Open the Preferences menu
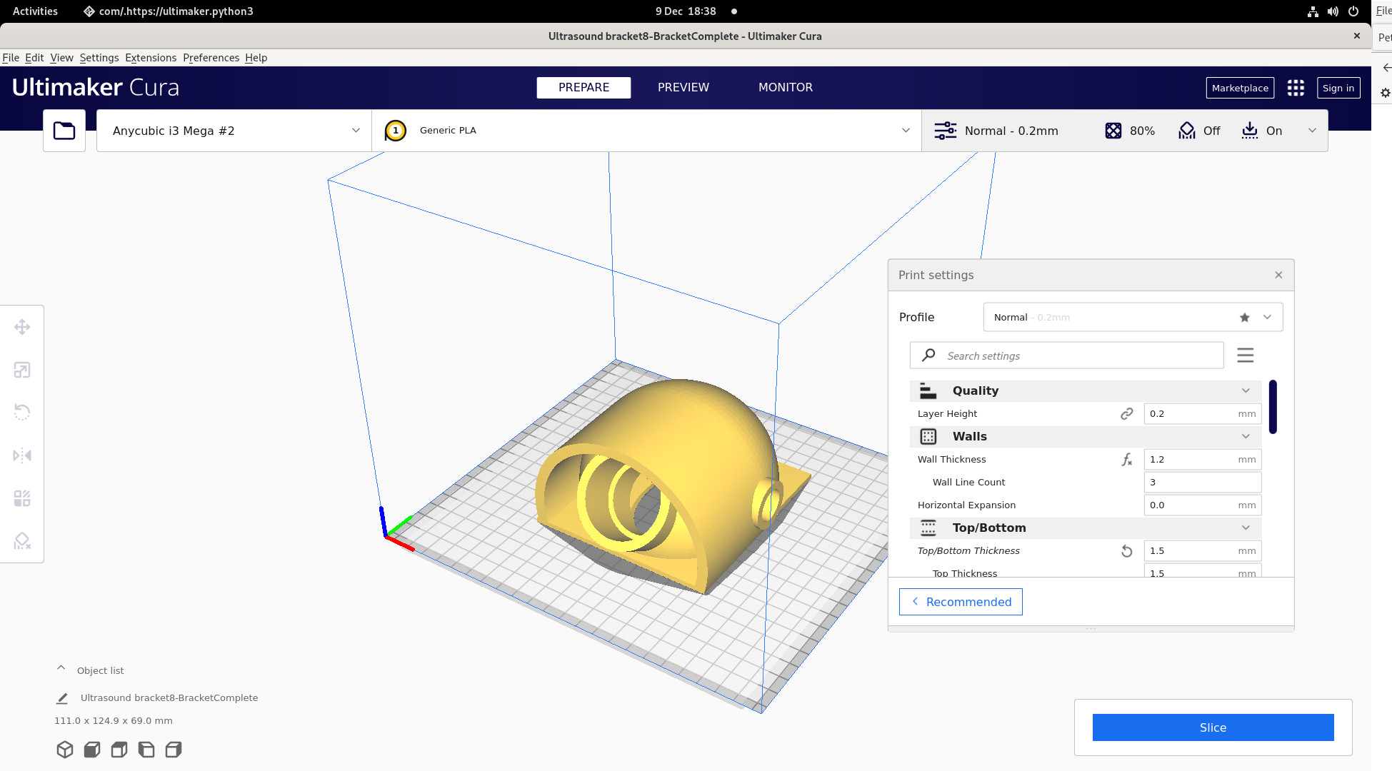 [x=211, y=58]
